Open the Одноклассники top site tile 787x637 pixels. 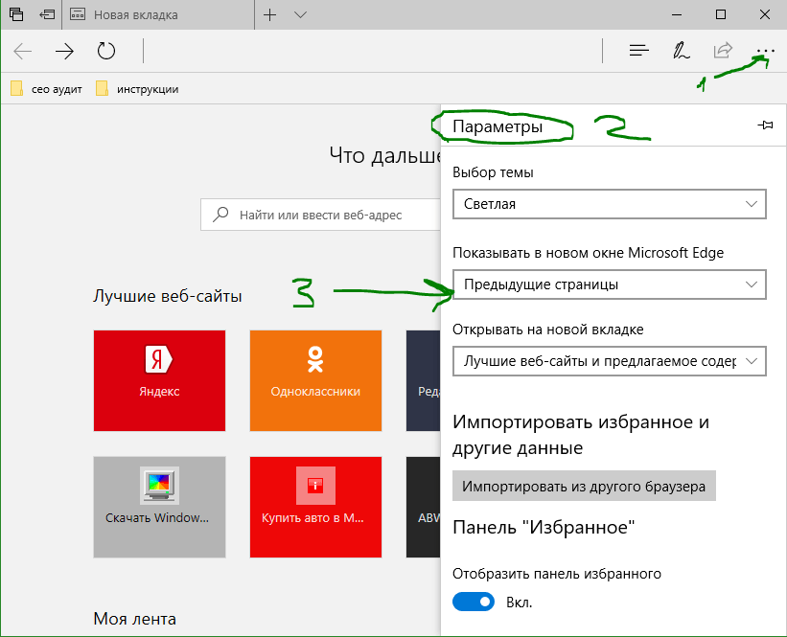tap(315, 380)
